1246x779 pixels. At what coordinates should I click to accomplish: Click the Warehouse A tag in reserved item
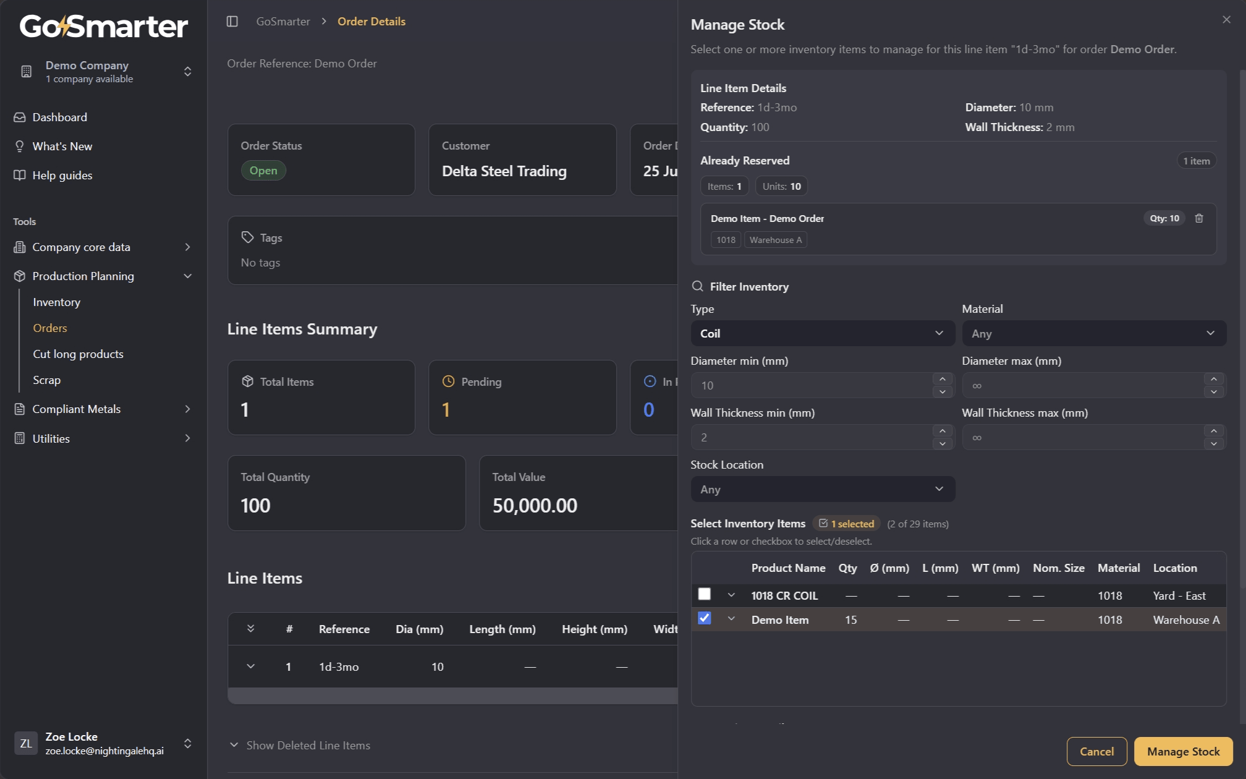pos(775,240)
